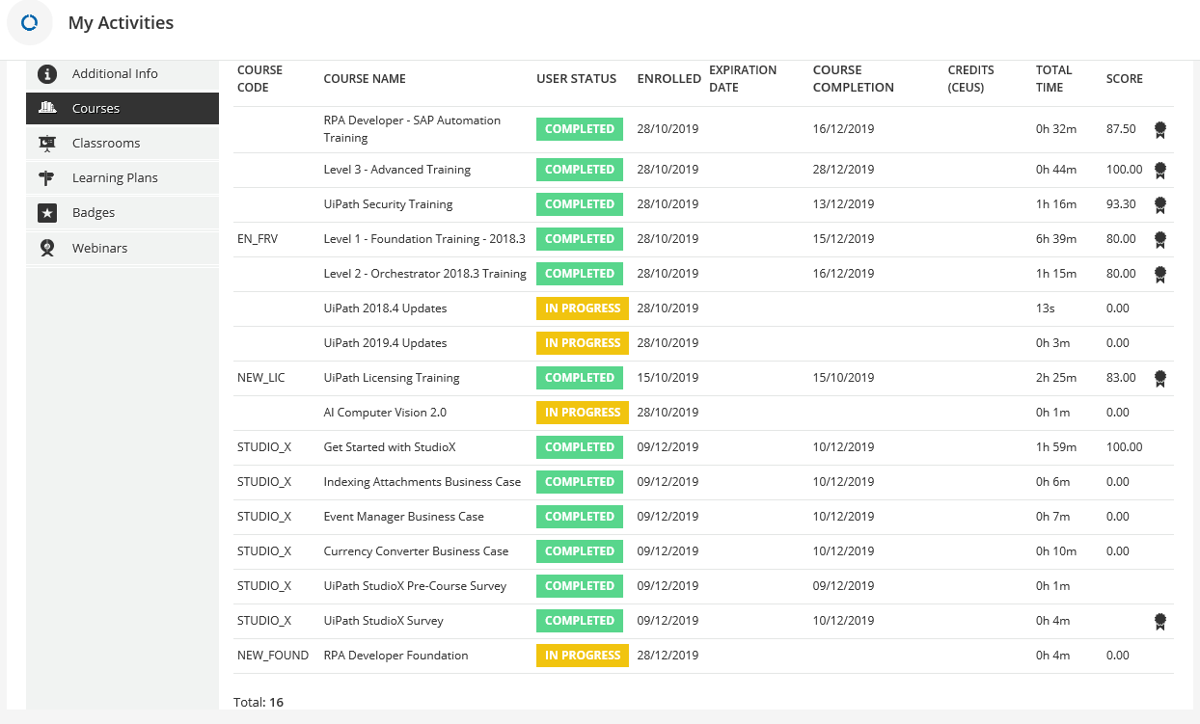The height and width of the screenshot is (724, 1200).
Task: Open UiPath 2018.4 Updates course
Action: tap(385, 308)
